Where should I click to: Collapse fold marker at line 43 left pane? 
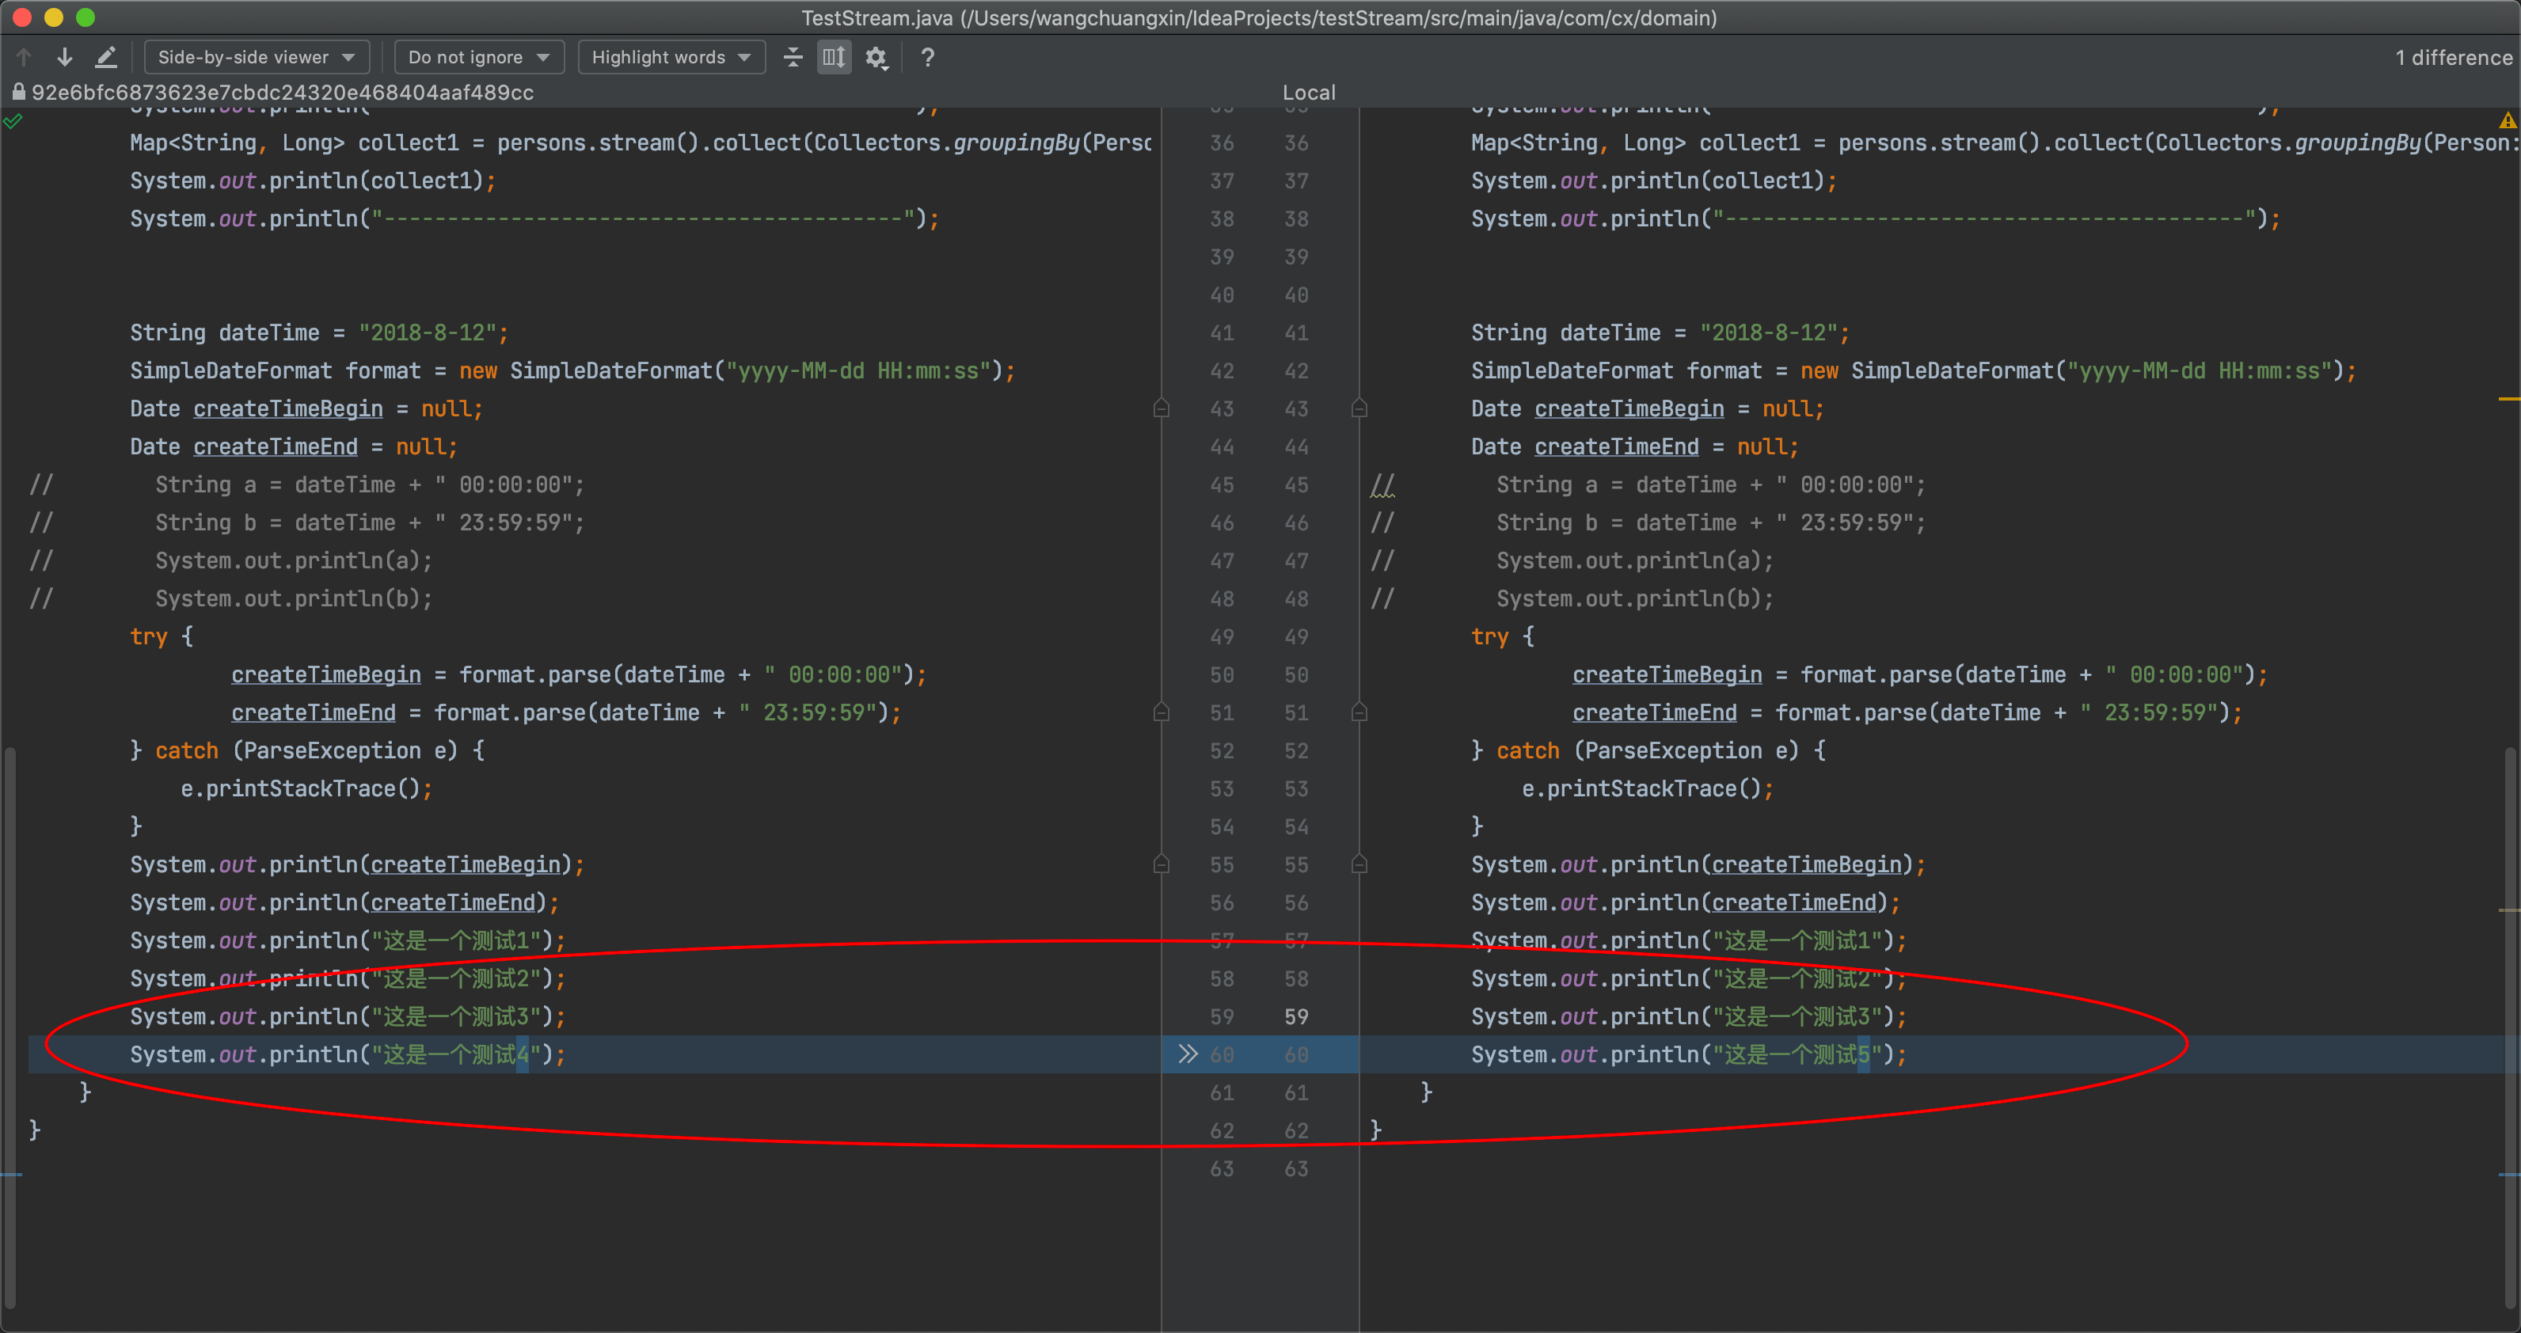[x=1161, y=408]
